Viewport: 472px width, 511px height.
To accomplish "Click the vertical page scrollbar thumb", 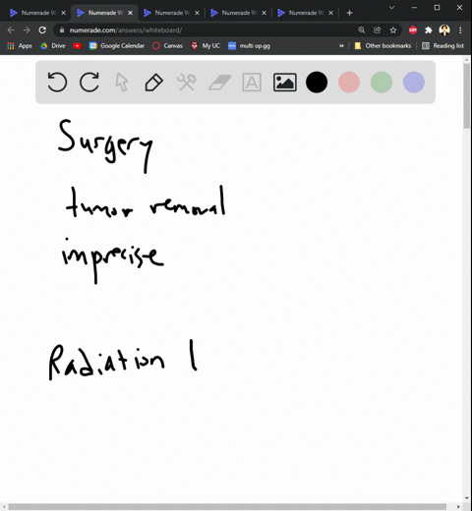I will (467, 95).
